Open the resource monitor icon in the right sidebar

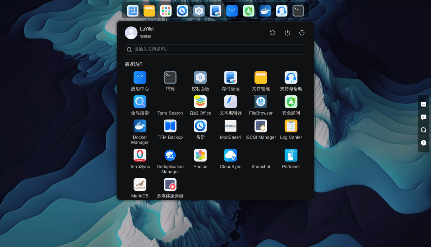point(424,104)
